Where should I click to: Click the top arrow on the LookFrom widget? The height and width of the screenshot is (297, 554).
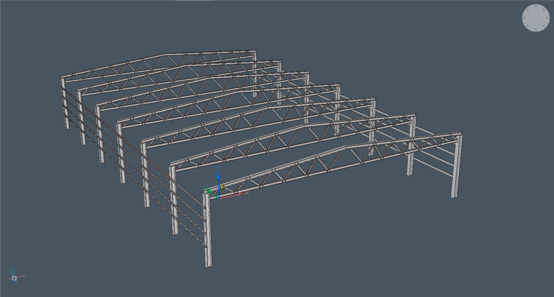point(536,6)
